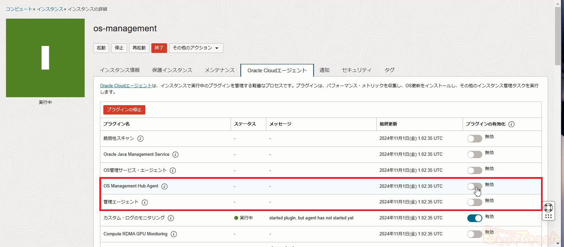This screenshot has height=247, width=564.
Task: Open info icon for Compute RDMA GPU Monitoring
Action: pos(174,234)
